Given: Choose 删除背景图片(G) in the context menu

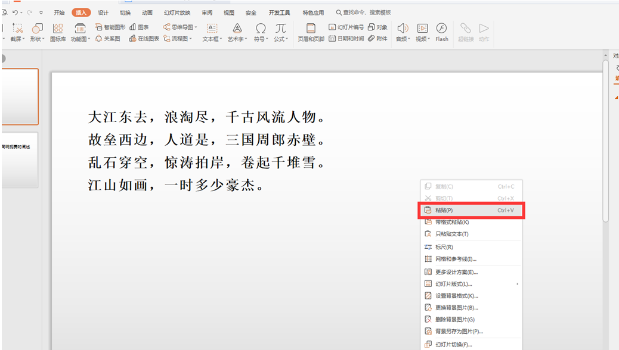Looking at the screenshot, I should (471, 319).
